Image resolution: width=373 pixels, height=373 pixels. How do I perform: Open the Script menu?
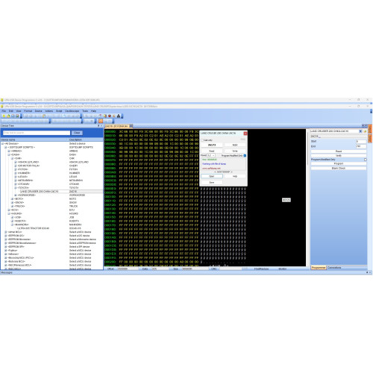[x=59, y=111]
